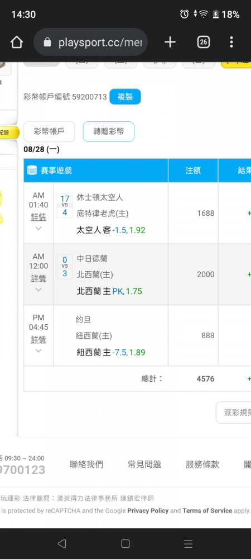The width and height of the screenshot is (251, 559).
Task: Switch to 轉贈彩幣 tab
Action: 108,131
